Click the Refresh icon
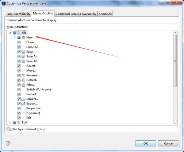 23,80
